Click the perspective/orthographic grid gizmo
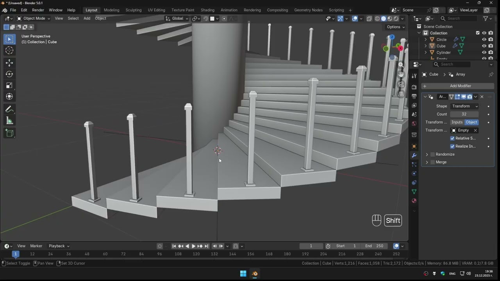 point(401,94)
